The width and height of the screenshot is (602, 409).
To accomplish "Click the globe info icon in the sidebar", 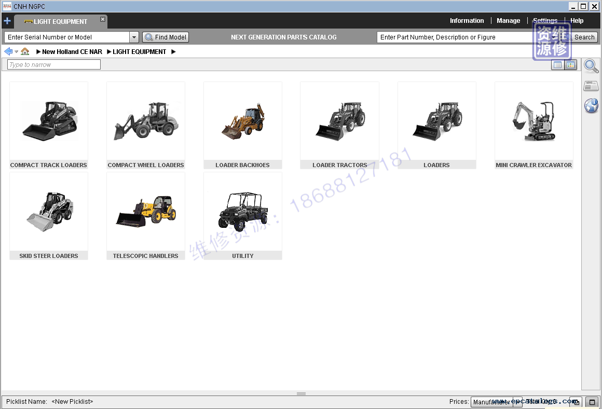I will click(x=591, y=106).
